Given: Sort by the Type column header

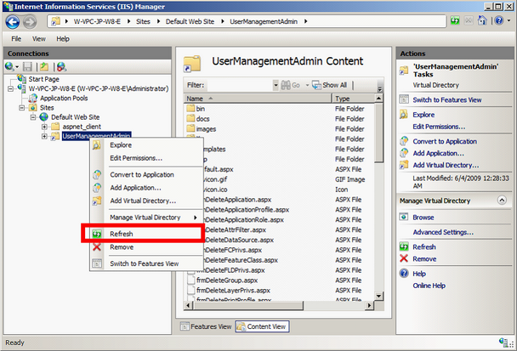Looking at the screenshot, I should click(353, 99).
